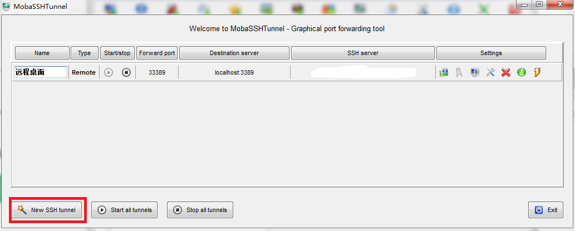Image resolution: width=575 pixels, height=231 pixels.
Task: Click the SSH server column header
Action: tap(363, 53)
